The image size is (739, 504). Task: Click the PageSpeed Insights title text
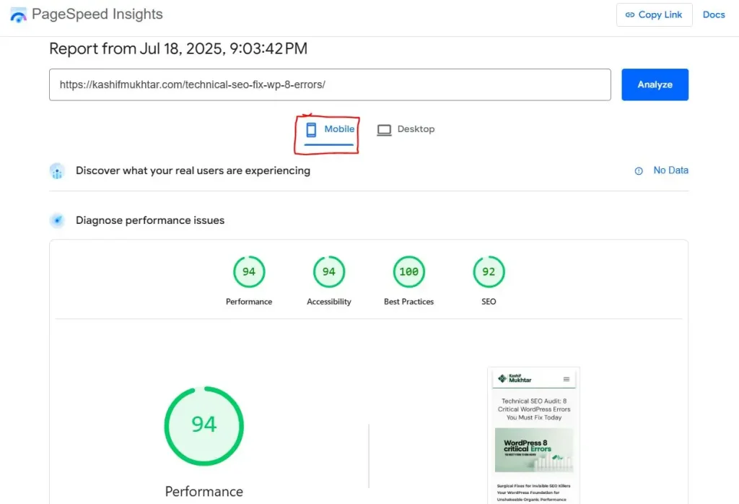[x=97, y=14]
